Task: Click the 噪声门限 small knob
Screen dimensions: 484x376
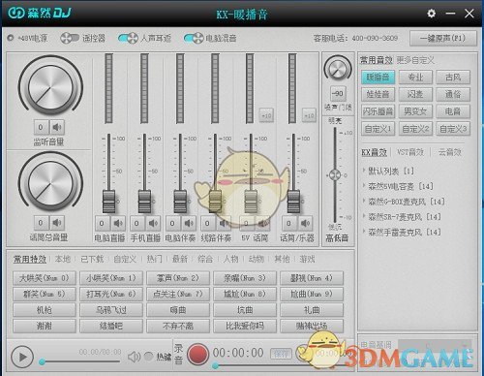Action: click(338, 69)
